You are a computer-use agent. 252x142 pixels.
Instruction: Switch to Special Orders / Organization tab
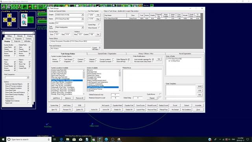(107, 54)
